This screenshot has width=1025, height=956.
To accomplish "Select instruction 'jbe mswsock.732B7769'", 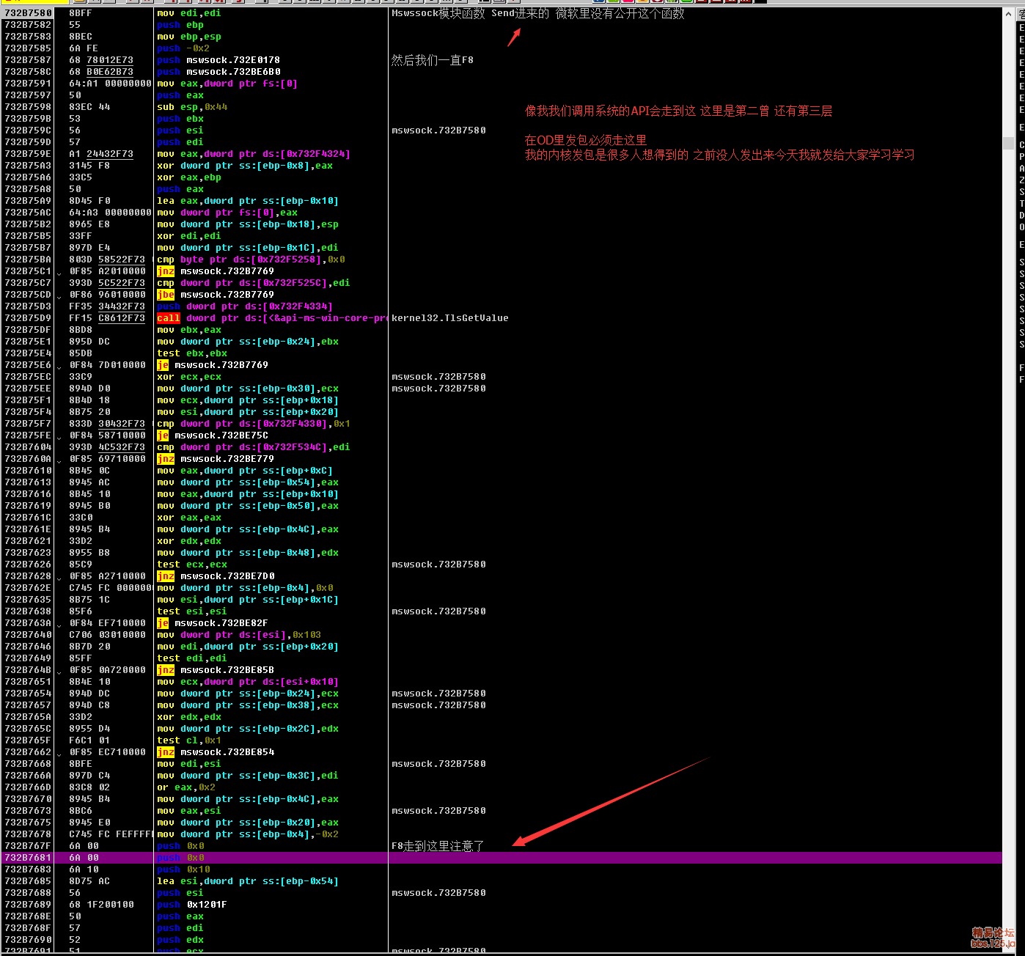I will (216, 295).
